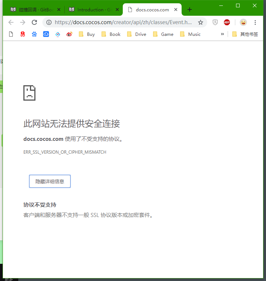This screenshot has width=266, height=281.
Task: Click 协议不受支持 heading
Action: pyautogui.click(x=40, y=205)
